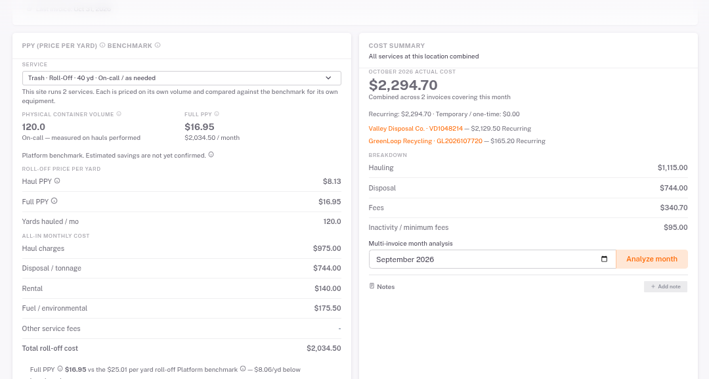Click the Other service fees row label
Image resolution: width=709 pixels, height=379 pixels.
[x=51, y=329]
